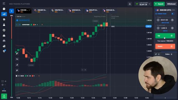Open the settings gear icon
This screenshot has width=178, height=100.
click(3, 85)
